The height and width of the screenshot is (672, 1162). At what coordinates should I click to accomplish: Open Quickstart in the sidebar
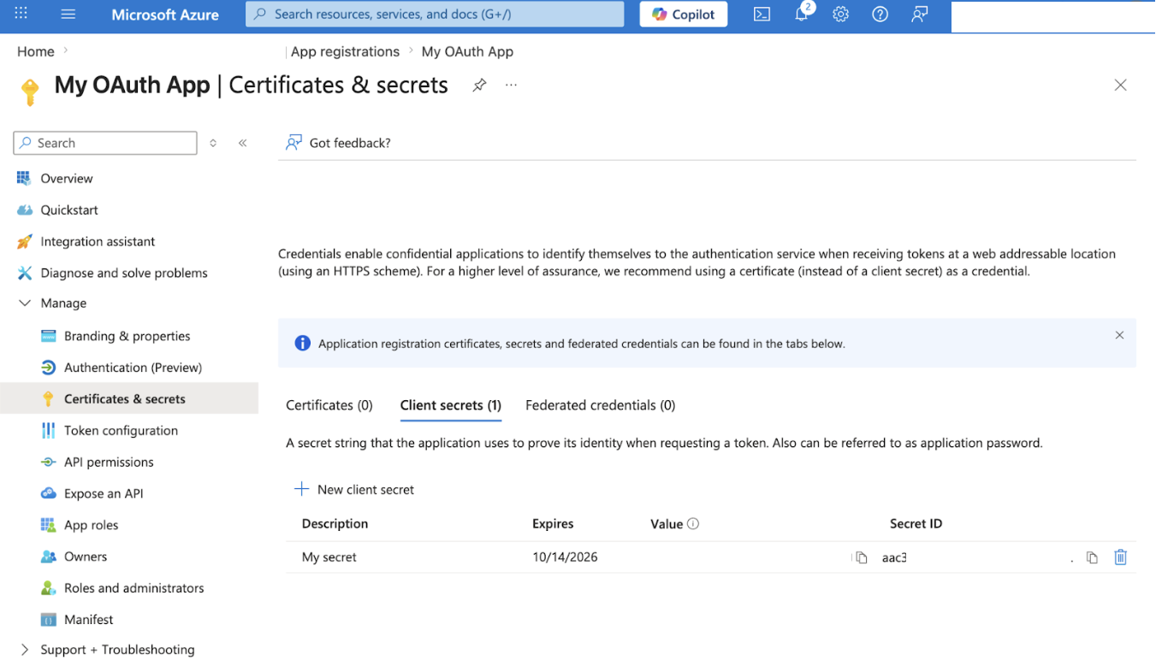pos(69,209)
